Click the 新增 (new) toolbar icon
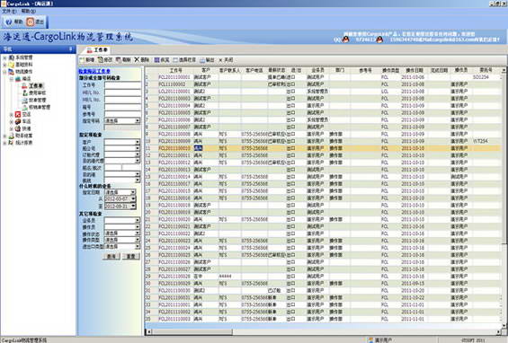 [x=82, y=60]
